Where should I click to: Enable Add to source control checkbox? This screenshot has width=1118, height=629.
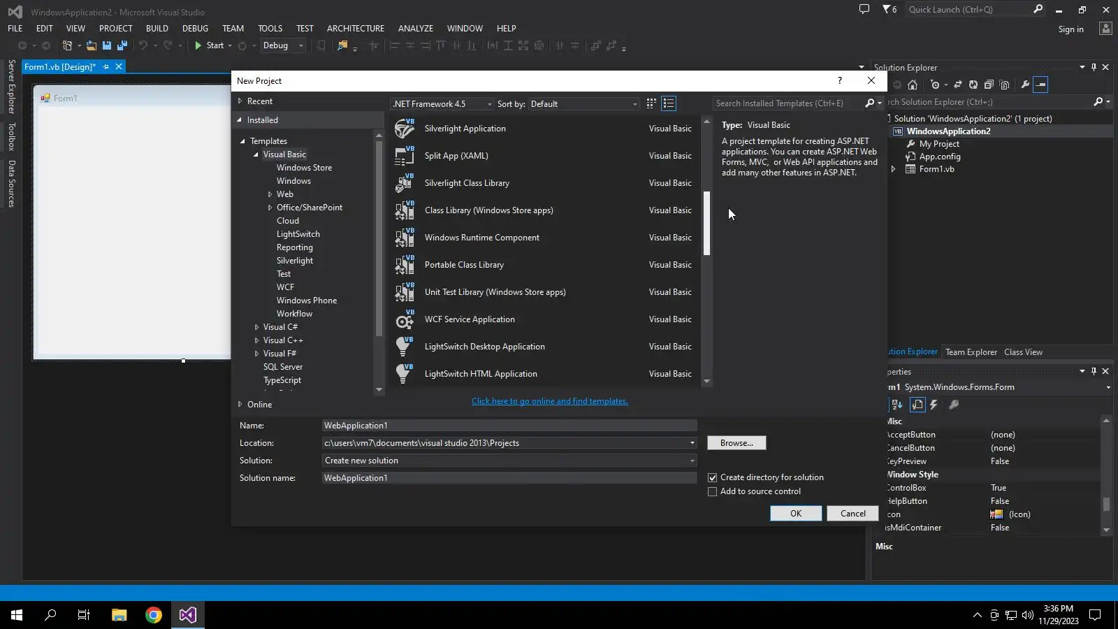[713, 492]
